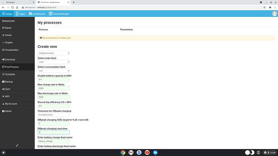This screenshot has width=278, height=156.
Task: Bookmark this page with the star
Action: [x=264, y=7]
